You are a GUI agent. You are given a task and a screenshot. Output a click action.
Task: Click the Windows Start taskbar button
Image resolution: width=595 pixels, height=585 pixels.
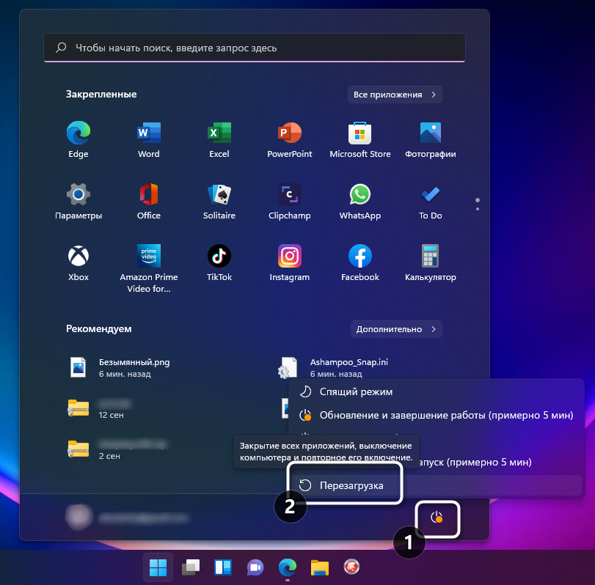[x=158, y=567]
